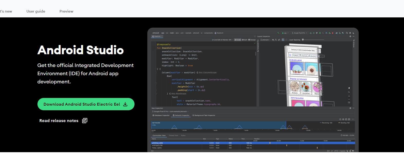The image size is (404, 166).
Task: Open the vertical Component Tree side tab
Action: (x=258, y=46)
